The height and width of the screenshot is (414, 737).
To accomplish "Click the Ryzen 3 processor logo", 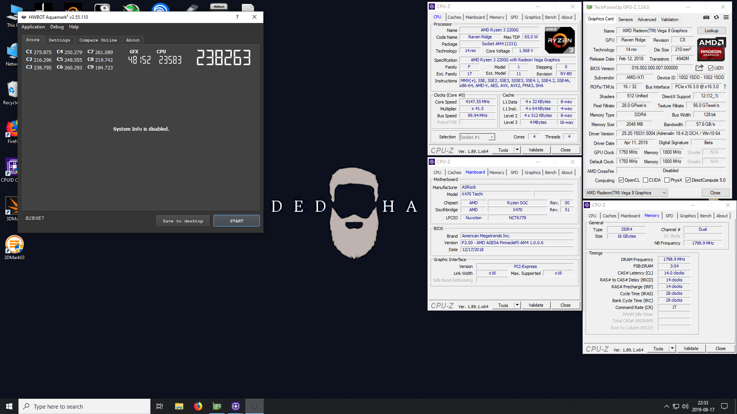I will click(x=560, y=40).
